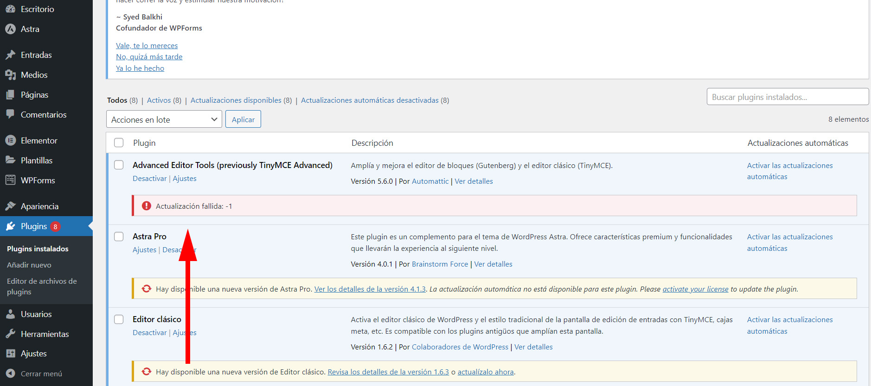
Task: Click the Elementor logo icon
Action: click(10, 140)
